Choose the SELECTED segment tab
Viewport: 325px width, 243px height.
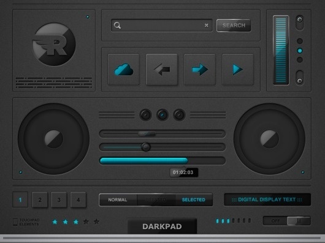pos(194,200)
